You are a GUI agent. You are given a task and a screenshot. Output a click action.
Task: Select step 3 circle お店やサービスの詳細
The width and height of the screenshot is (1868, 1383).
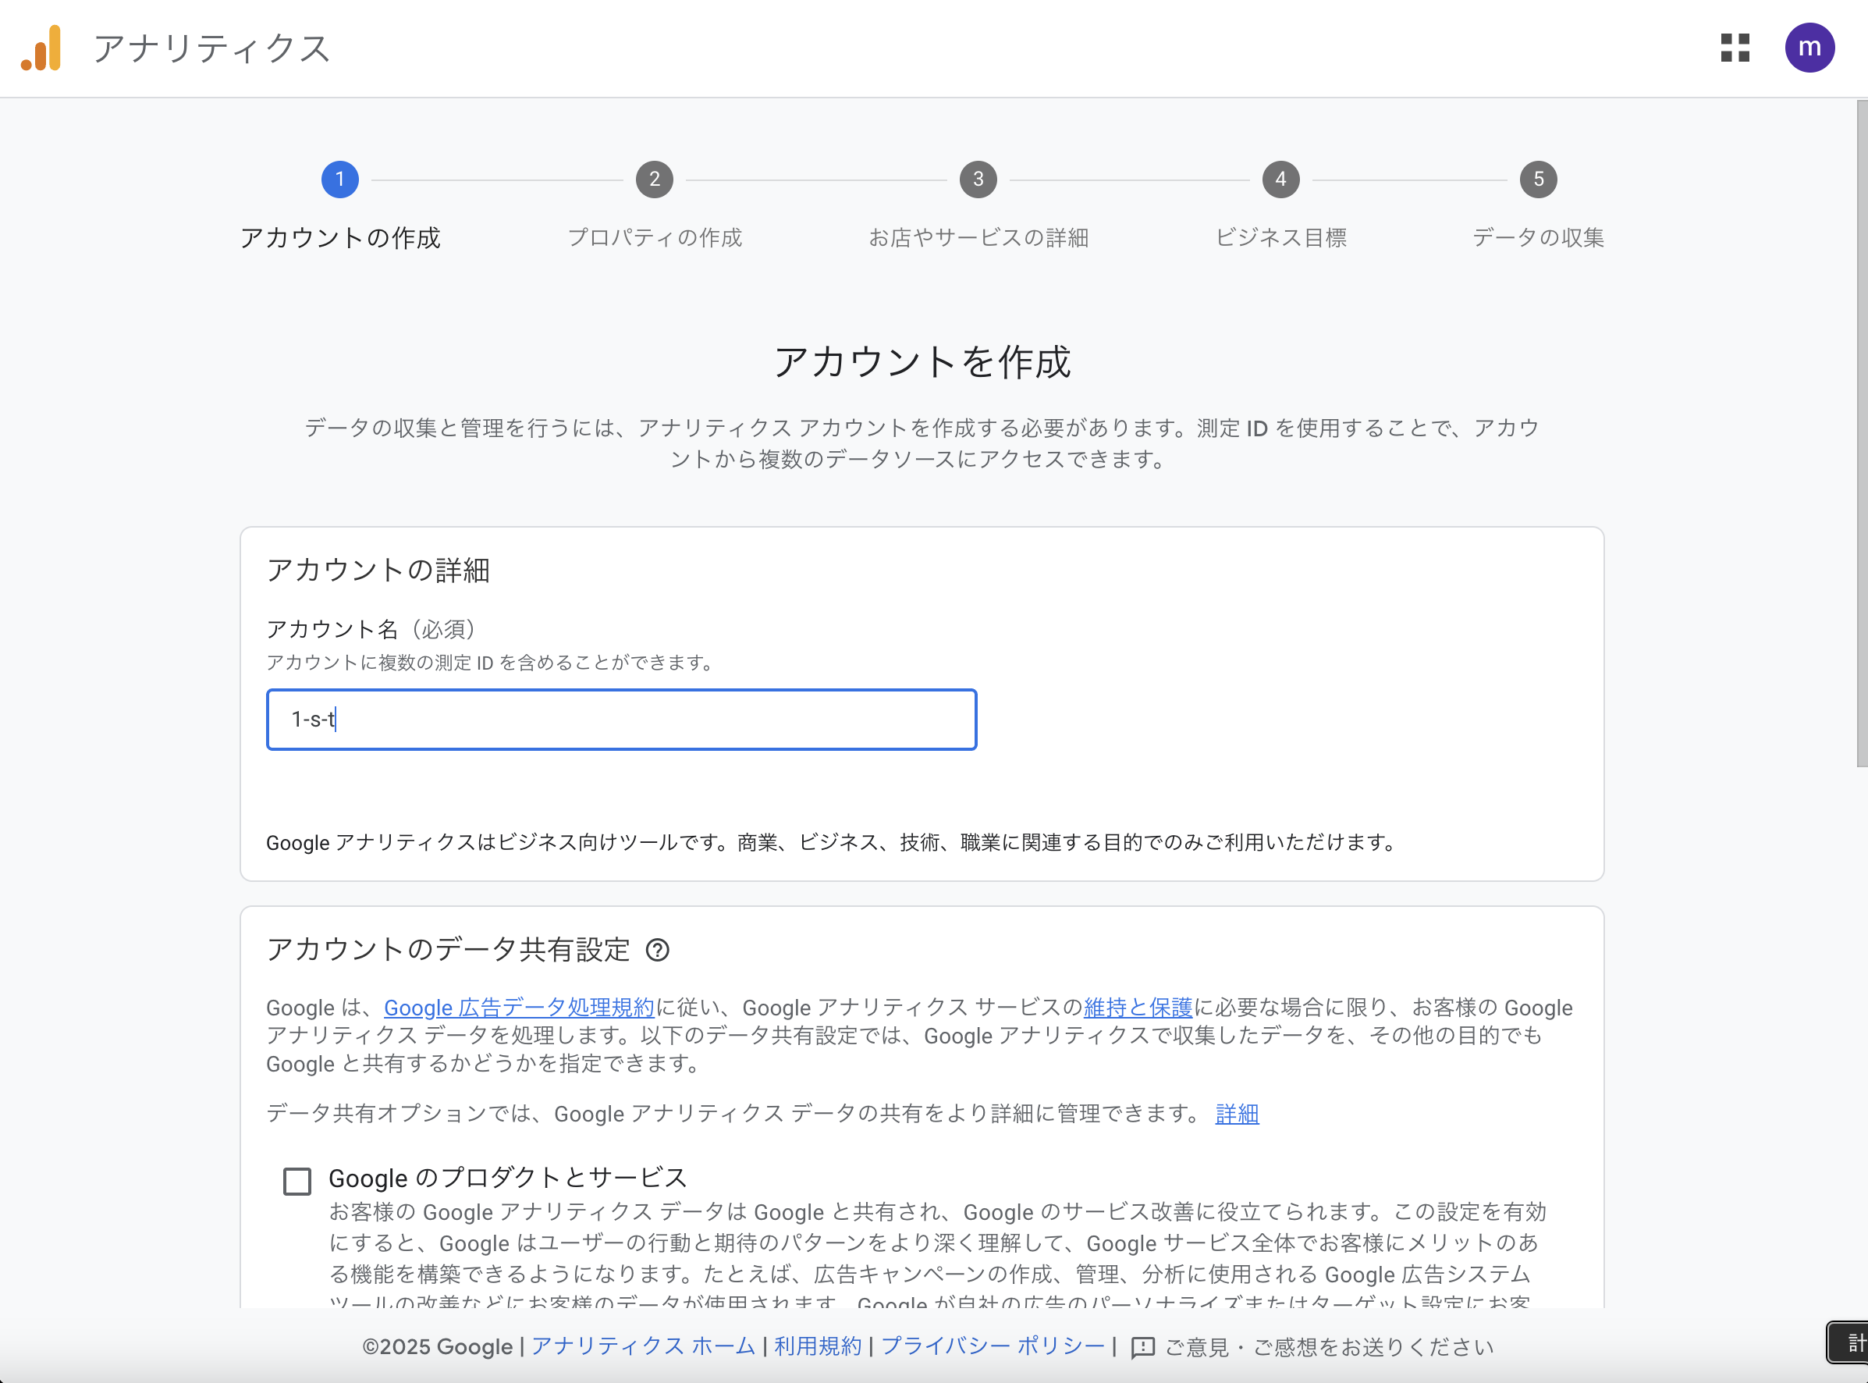tap(978, 180)
